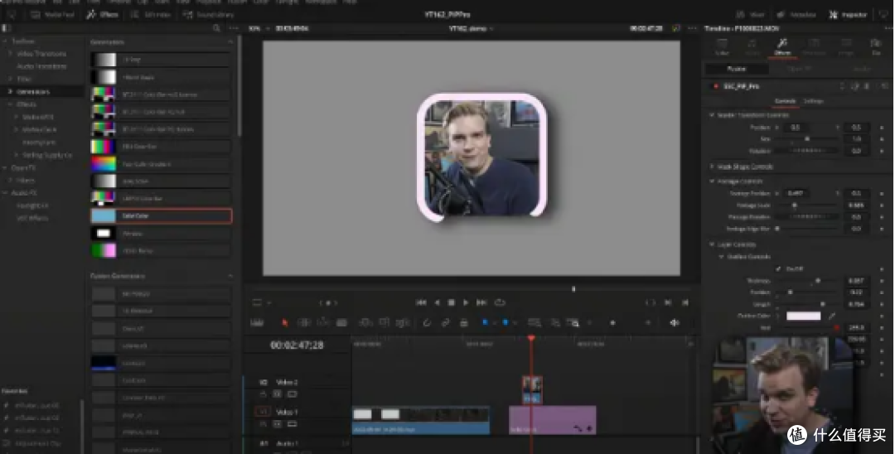Toggle the Position Lock padlock icon
895x454 pixels.
464,323
